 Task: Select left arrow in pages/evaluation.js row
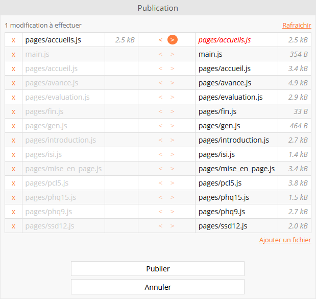(160, 97)
